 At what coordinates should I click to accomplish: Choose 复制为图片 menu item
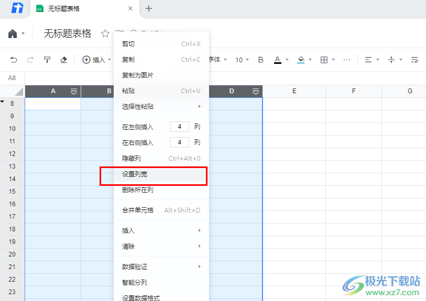[x=161, y=75]
